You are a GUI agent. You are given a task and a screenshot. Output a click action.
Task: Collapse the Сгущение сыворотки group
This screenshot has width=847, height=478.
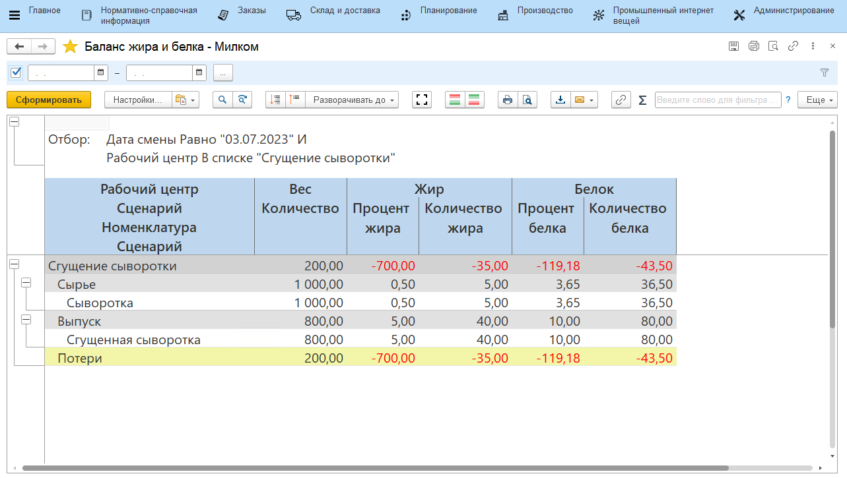[14, 264]
